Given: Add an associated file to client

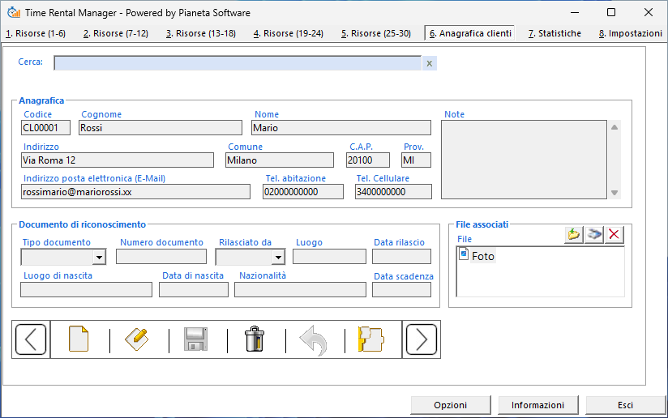Looking at the screenshot, I should [574, 235].
